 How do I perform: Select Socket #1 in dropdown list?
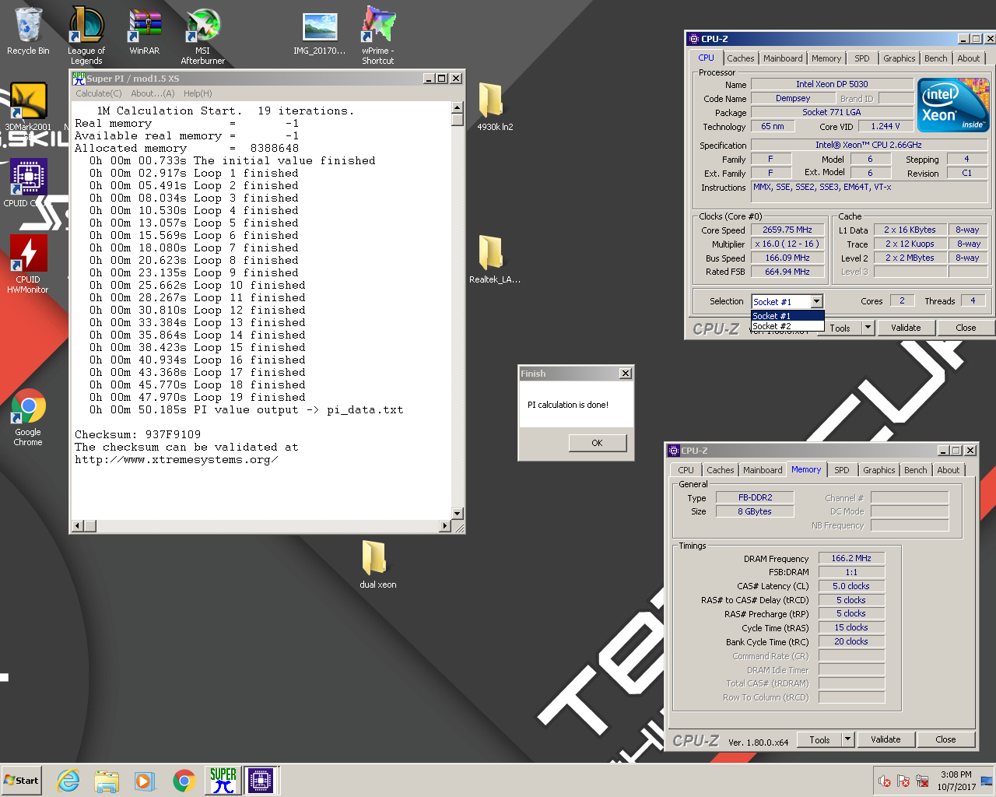[787, 316]
